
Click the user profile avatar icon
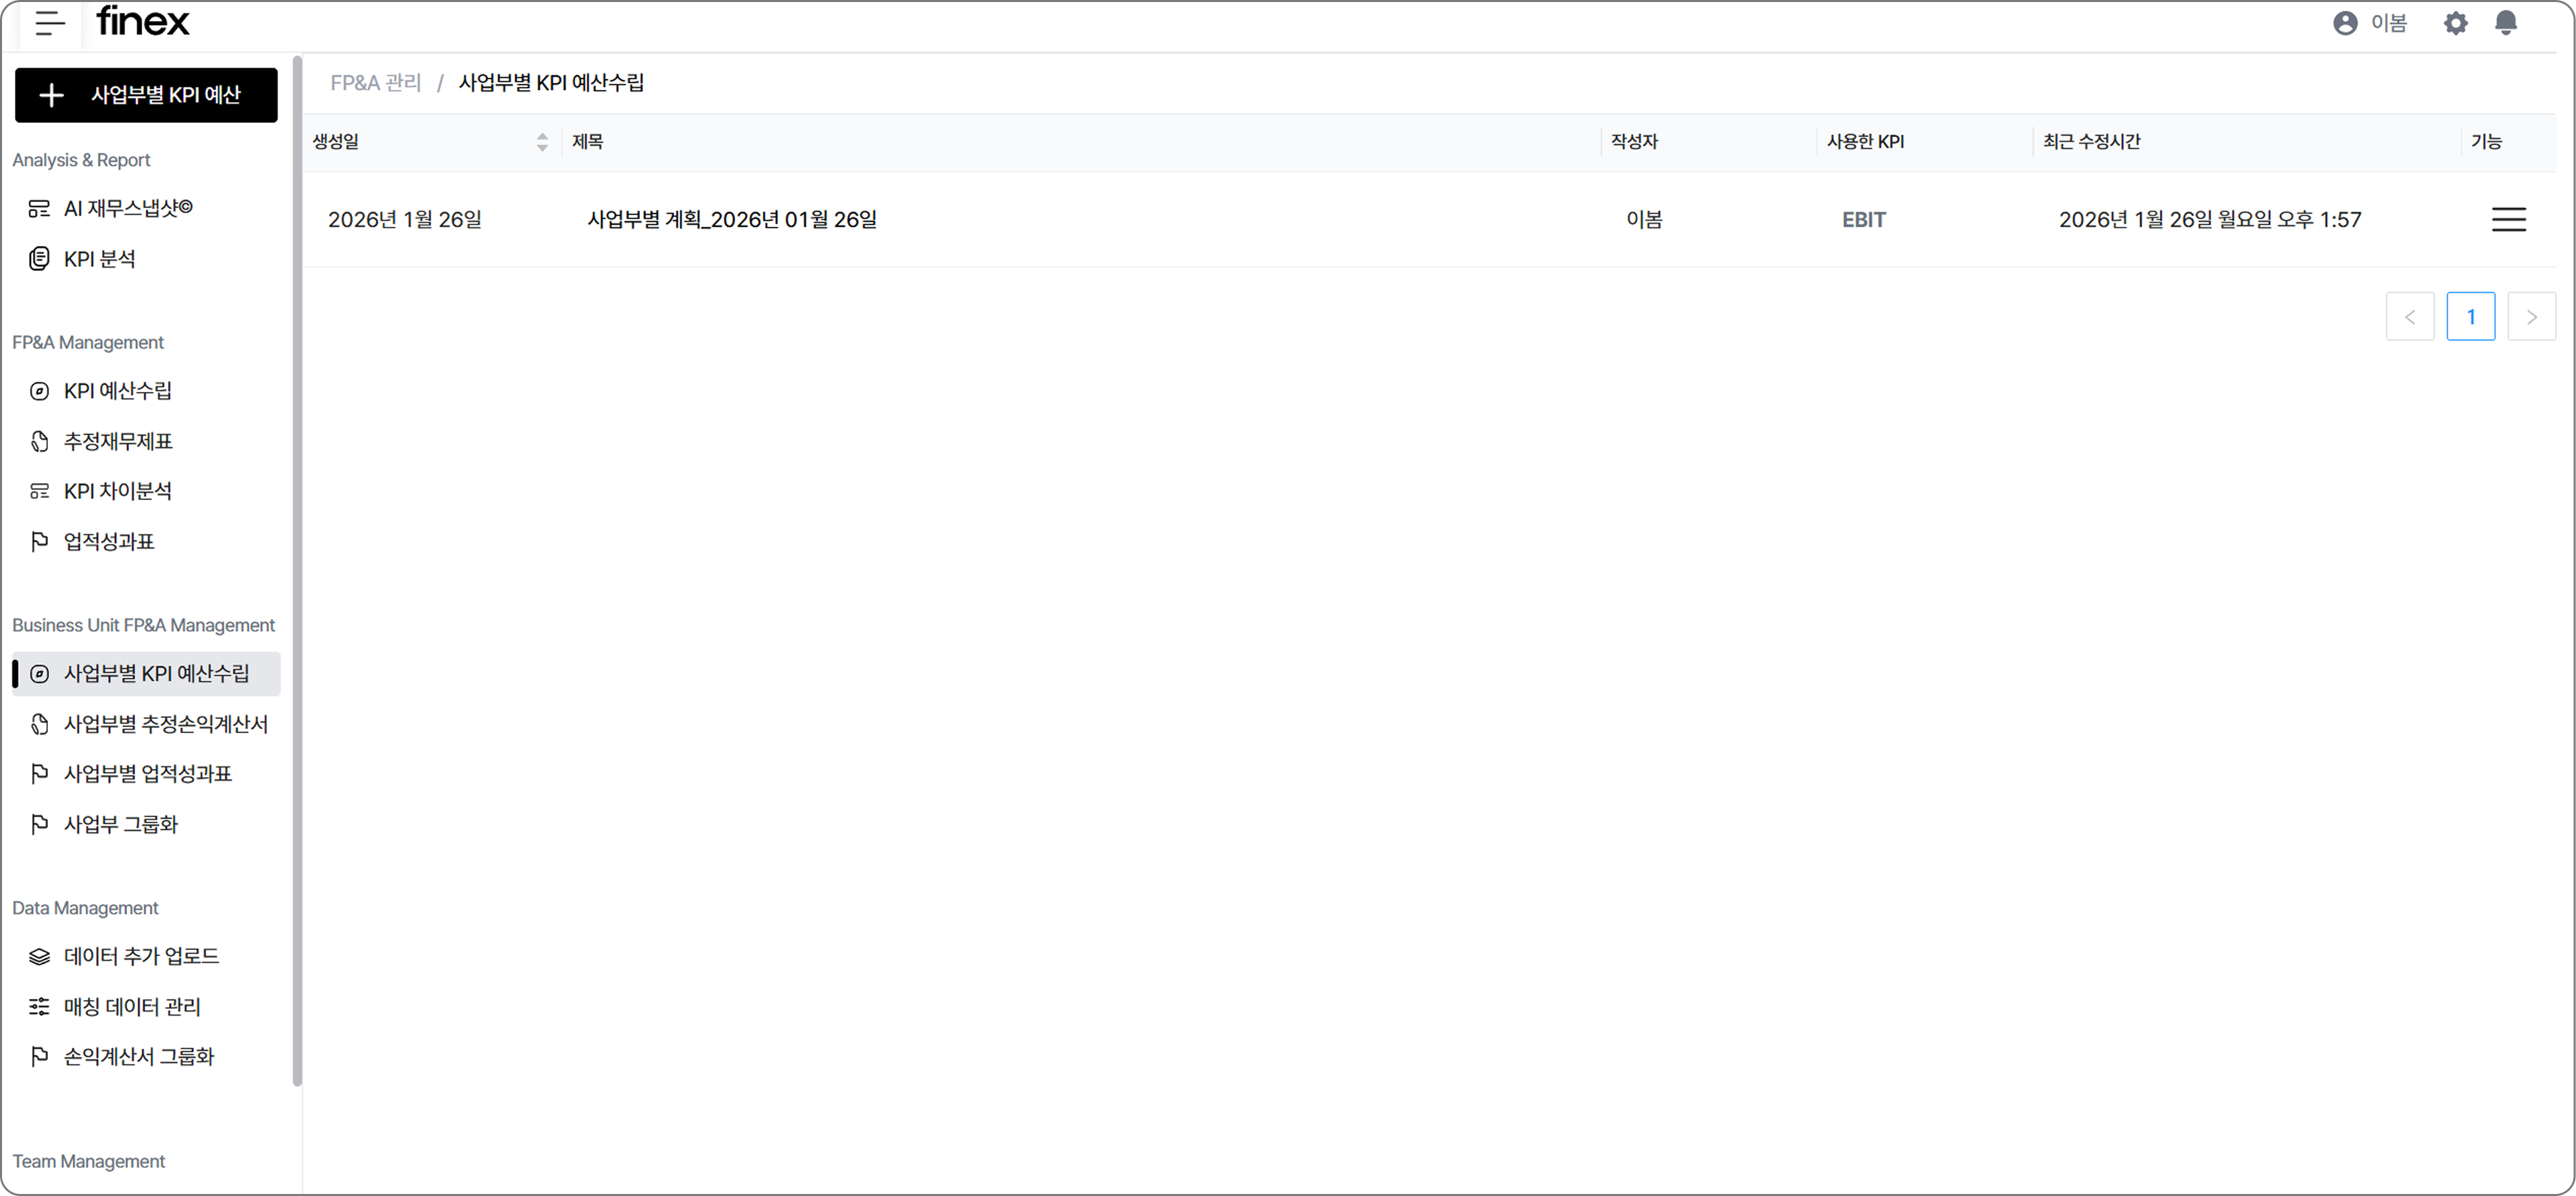(2345, 23)
